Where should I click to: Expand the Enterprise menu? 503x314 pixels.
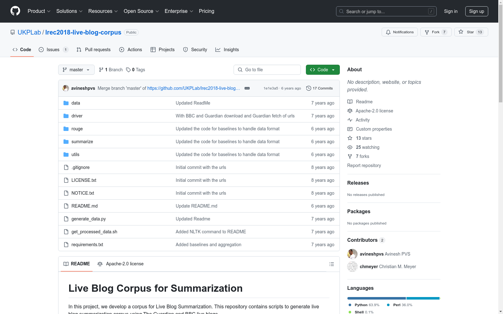coord(179,11)
